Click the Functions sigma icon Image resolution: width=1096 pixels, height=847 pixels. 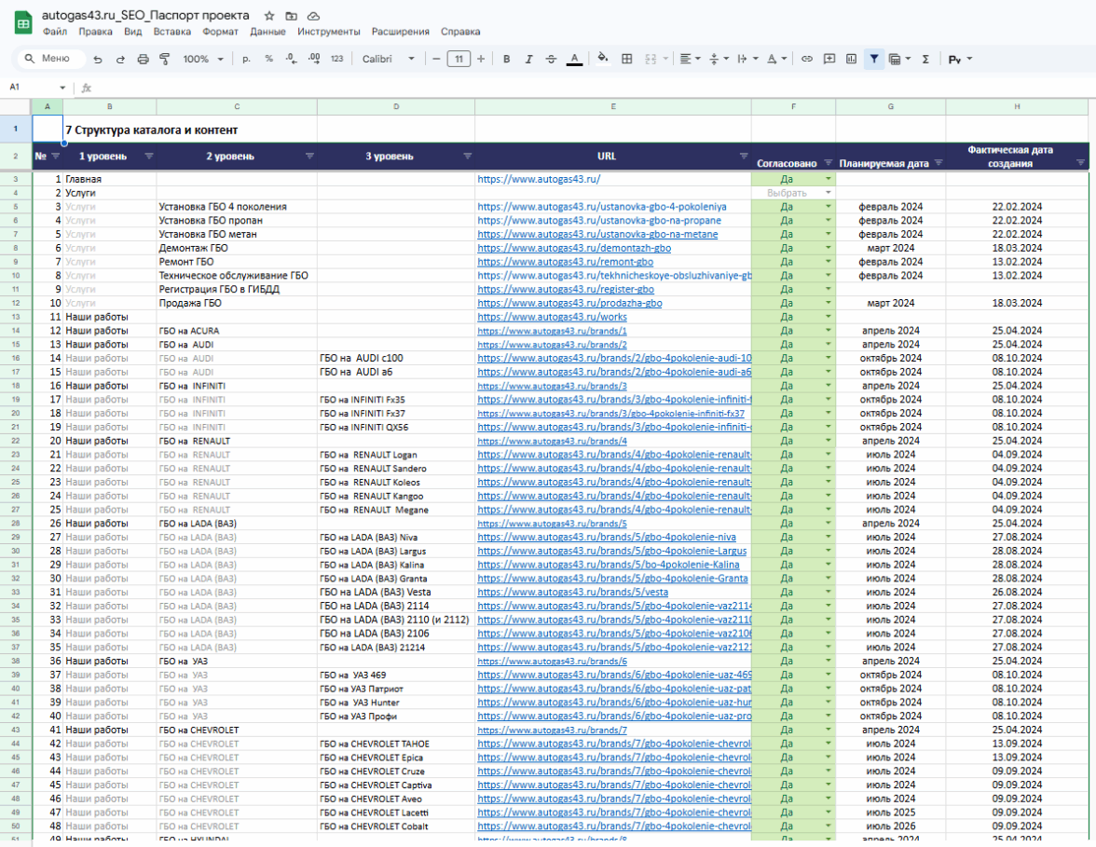click(925, 59)
